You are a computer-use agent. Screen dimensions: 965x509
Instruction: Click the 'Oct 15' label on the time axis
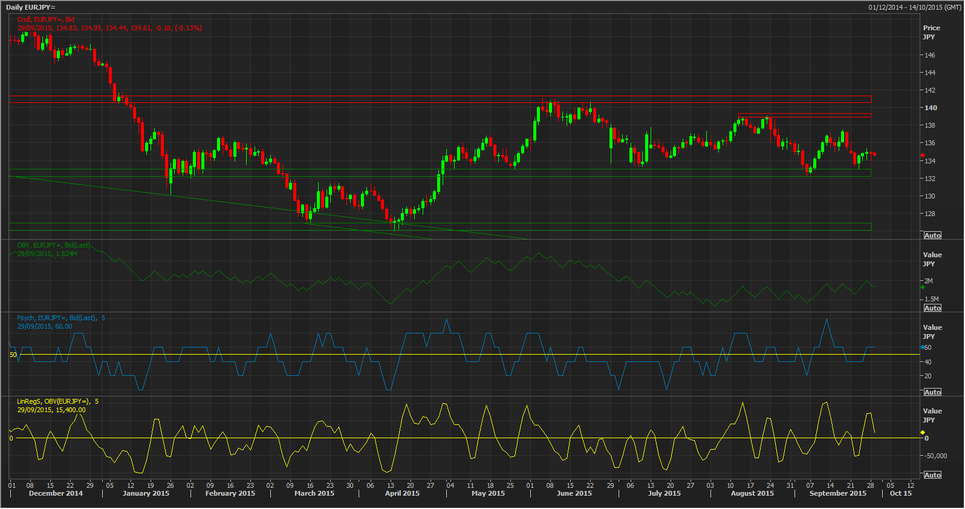click(x=901, y=493)
